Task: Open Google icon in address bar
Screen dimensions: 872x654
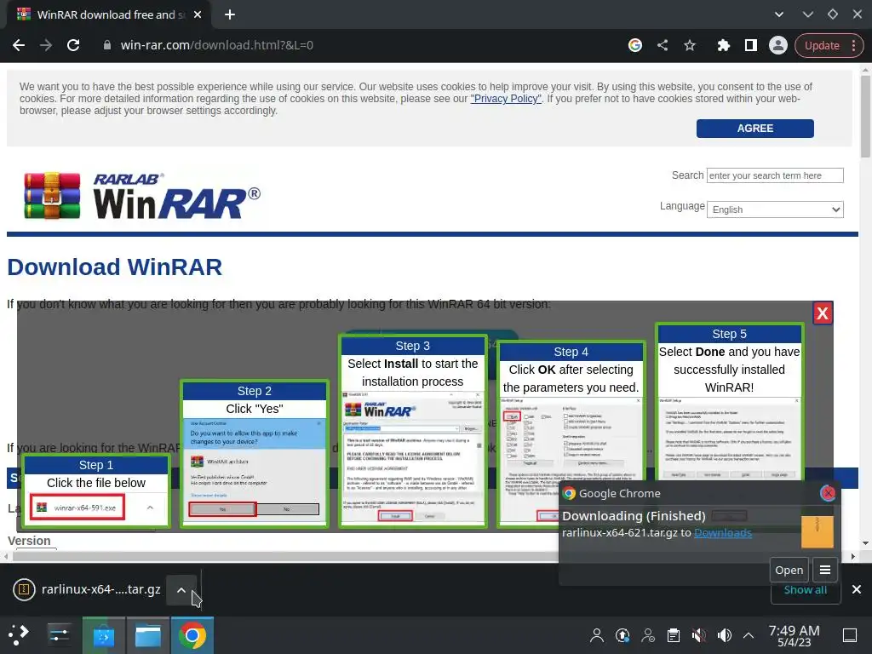Action: [635, 45]
